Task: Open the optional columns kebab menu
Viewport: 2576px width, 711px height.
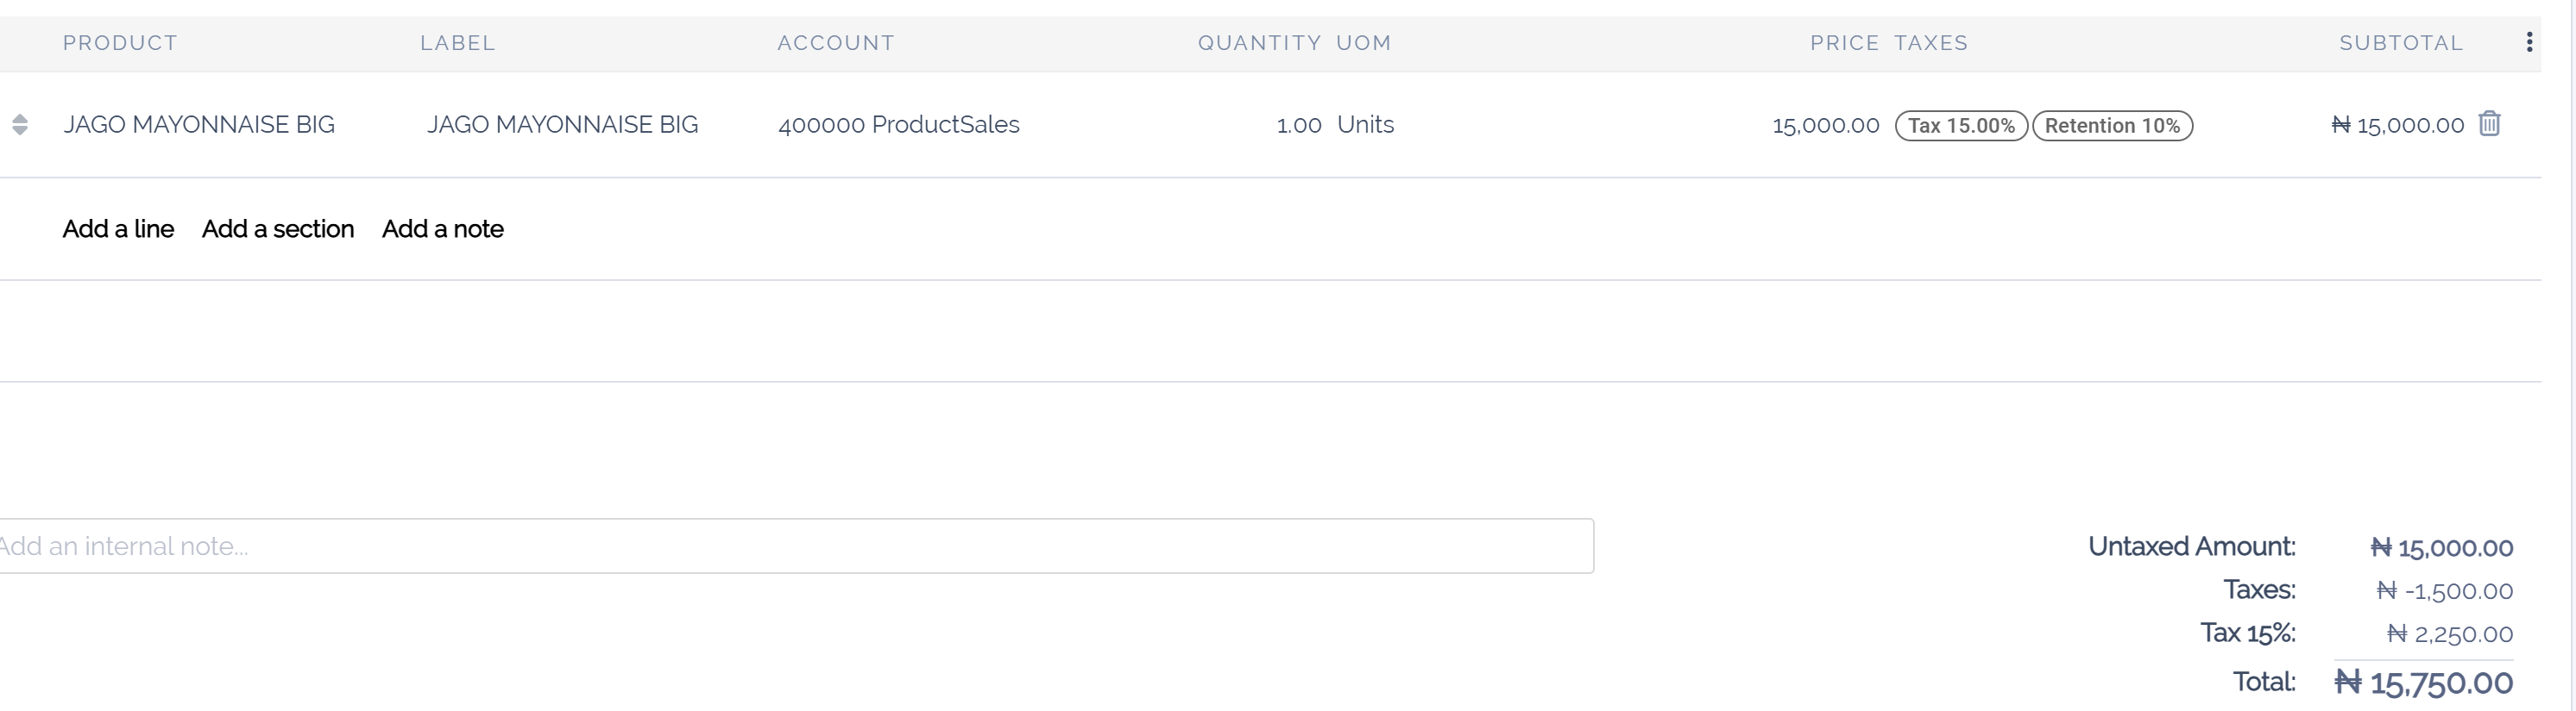Action: tap(2529, 42)
